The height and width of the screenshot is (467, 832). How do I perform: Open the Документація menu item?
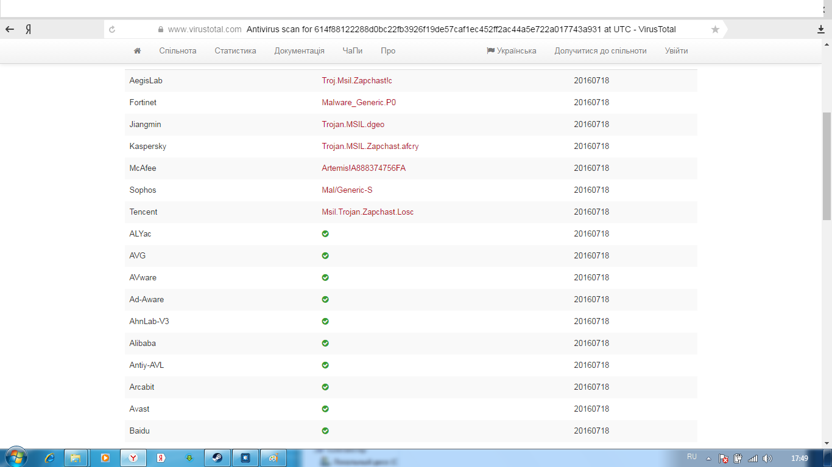click(x=299, y=51)
